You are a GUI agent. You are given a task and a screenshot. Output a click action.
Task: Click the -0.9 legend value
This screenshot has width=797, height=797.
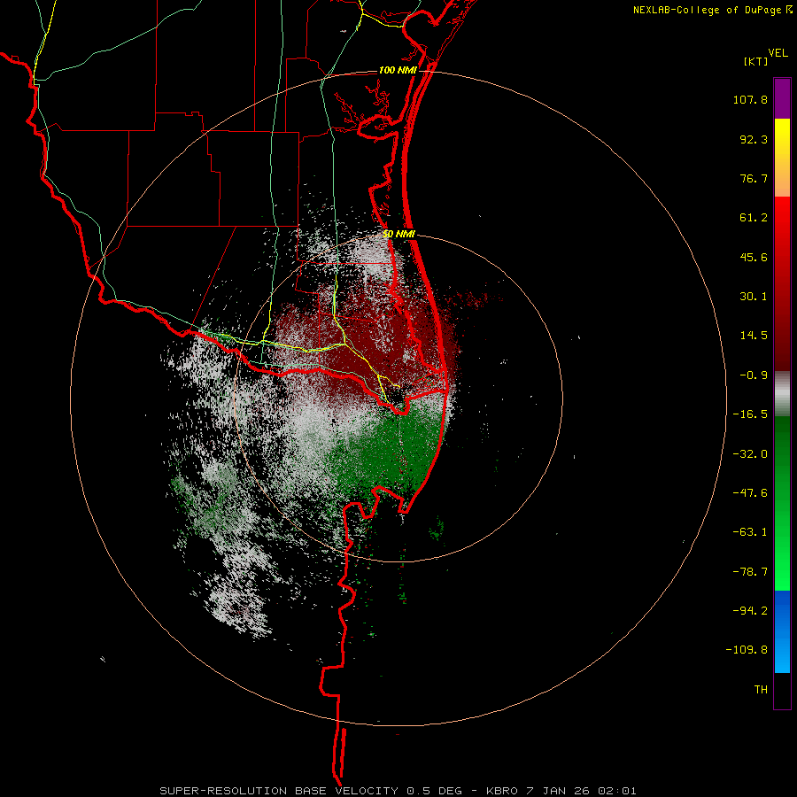pyautogui.click(x=754, y=375)
